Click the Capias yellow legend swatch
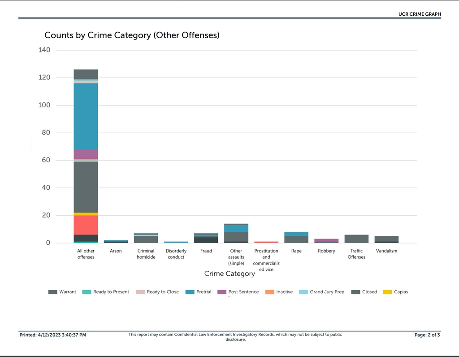The height and width of the screenshot is (357, 459). [x=387, y=292]
